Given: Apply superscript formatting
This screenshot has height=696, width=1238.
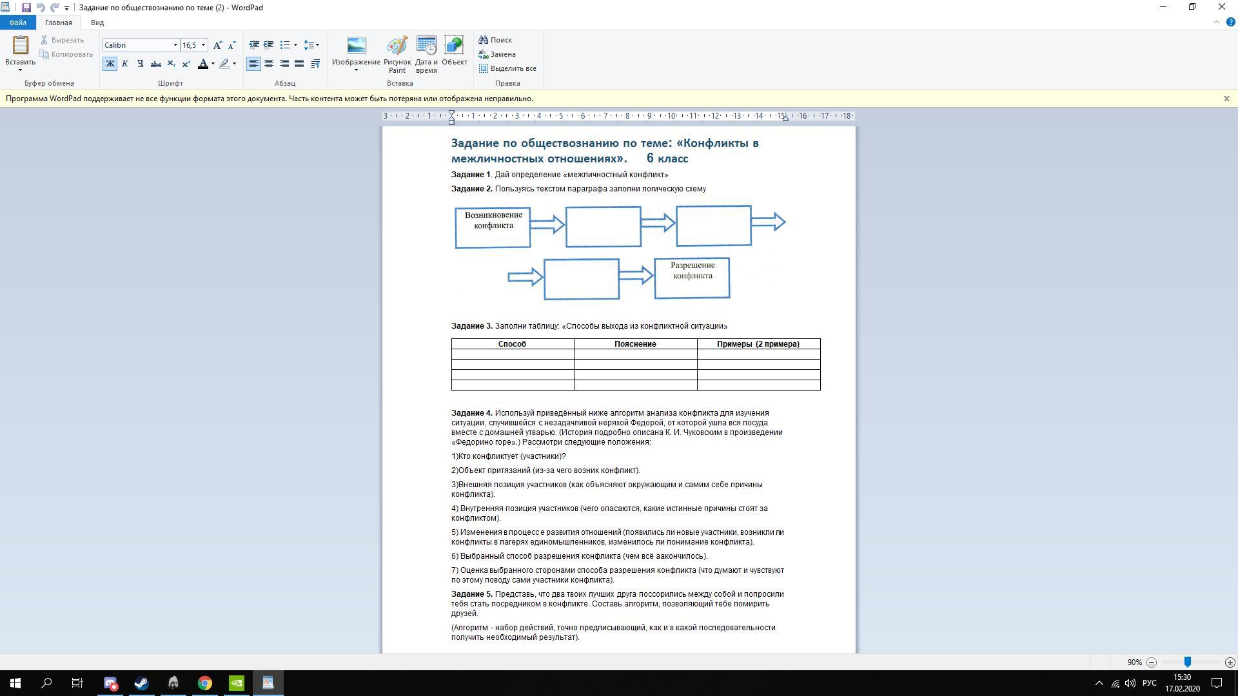Looking at the screenshot, I should [186, 64].
